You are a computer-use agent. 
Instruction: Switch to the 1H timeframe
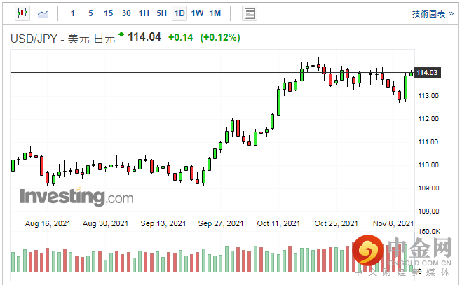144,13
